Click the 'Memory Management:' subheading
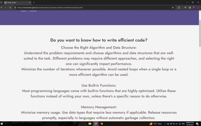The width and height of the screenshot is (201, 126). [x=99, y=107]
